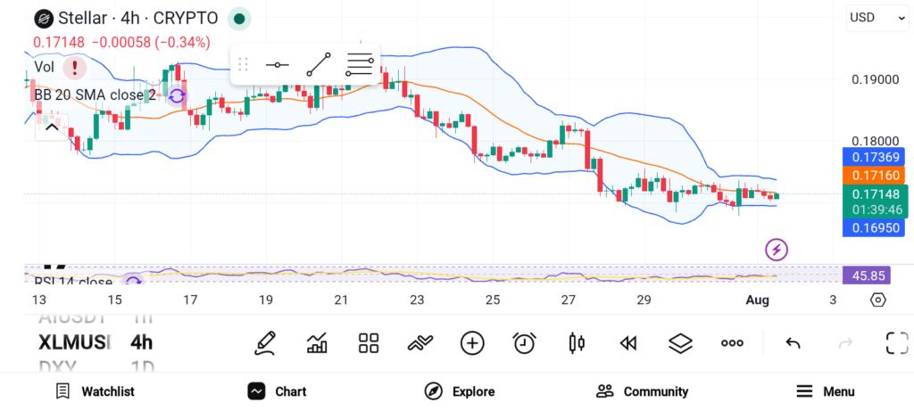Screen dimensions: 914x411
Task: Undo the last chart action
Action: (793, 343)
